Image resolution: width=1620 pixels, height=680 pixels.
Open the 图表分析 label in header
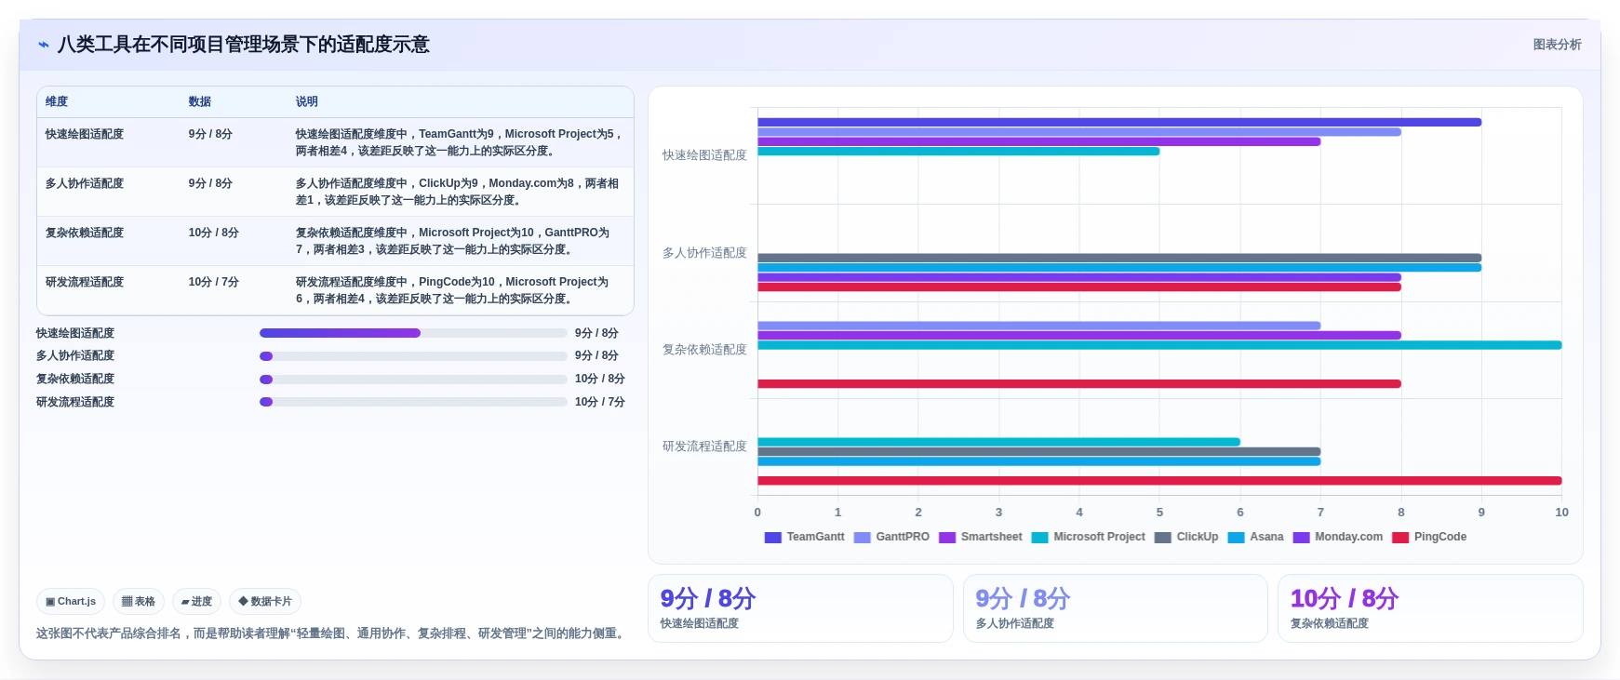point(1557,45)
